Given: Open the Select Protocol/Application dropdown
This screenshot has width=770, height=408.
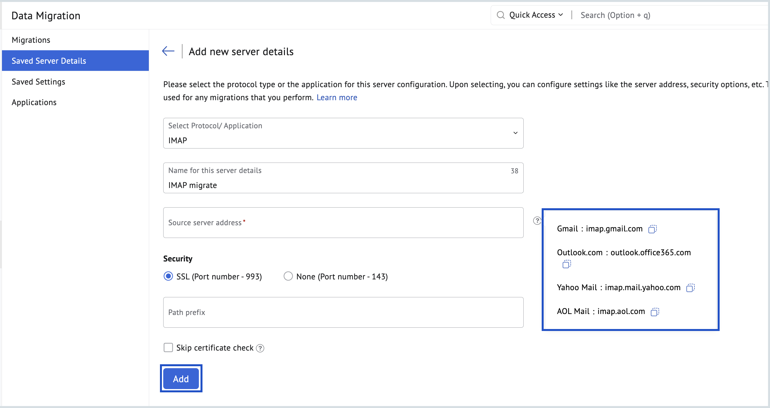Looking at the screenshot, I should (x=343, y=133).
